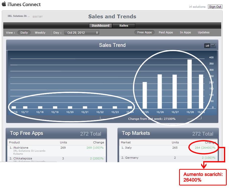This screenshot has height=188, width=230.
Task: Click the Sales Trend chart title
Action: [x=112, y=45]
